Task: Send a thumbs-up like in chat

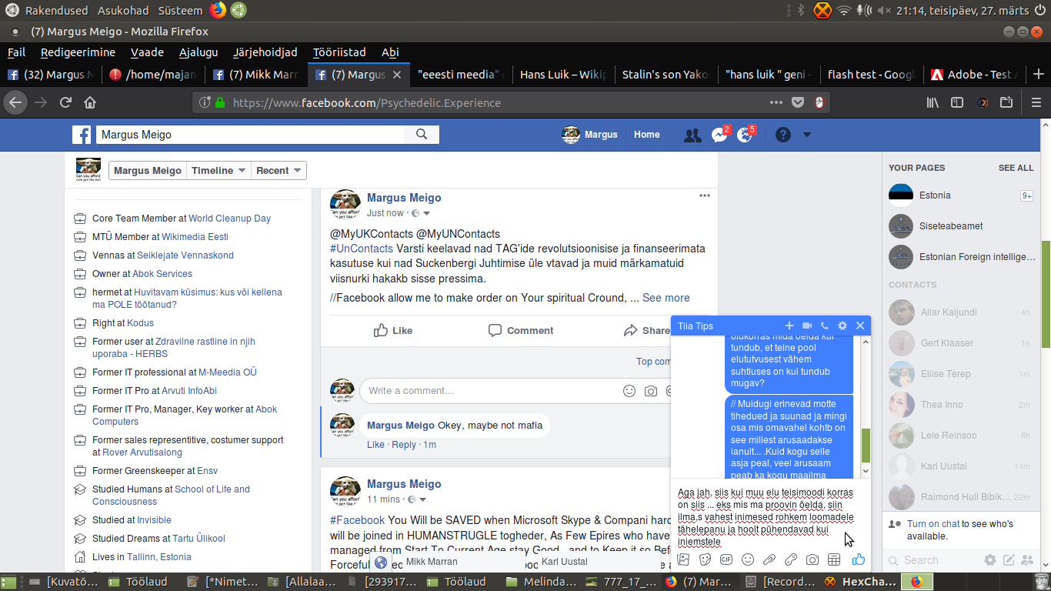Action: pyautogui.click(x=859, y=559)
